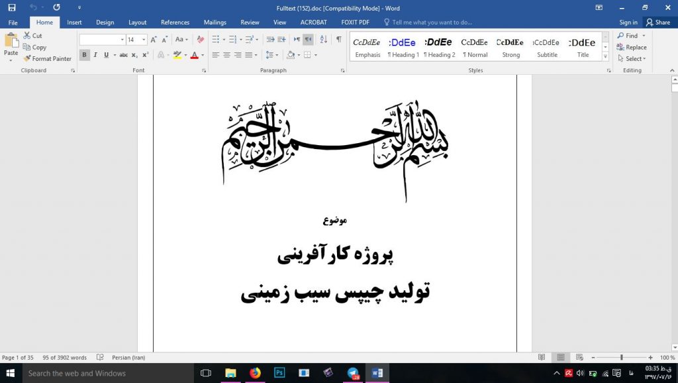Adjust the zoom slider in status bar
This screenshot has height=383, width=678.
[621, 358]
